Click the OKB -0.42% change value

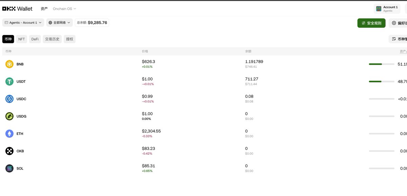tap(147, 154)
